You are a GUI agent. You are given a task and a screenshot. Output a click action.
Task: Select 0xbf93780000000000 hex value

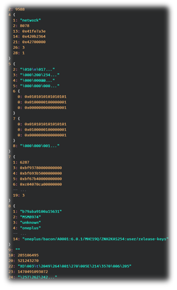tap(41, 168)
